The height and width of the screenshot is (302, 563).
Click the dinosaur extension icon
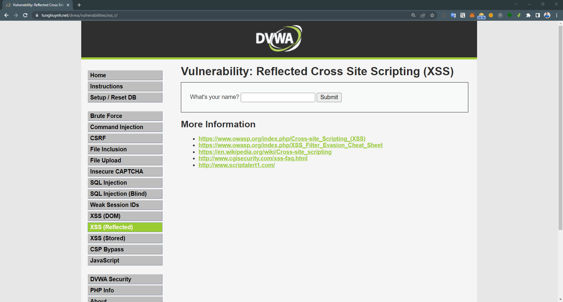(x=519, y=15)
